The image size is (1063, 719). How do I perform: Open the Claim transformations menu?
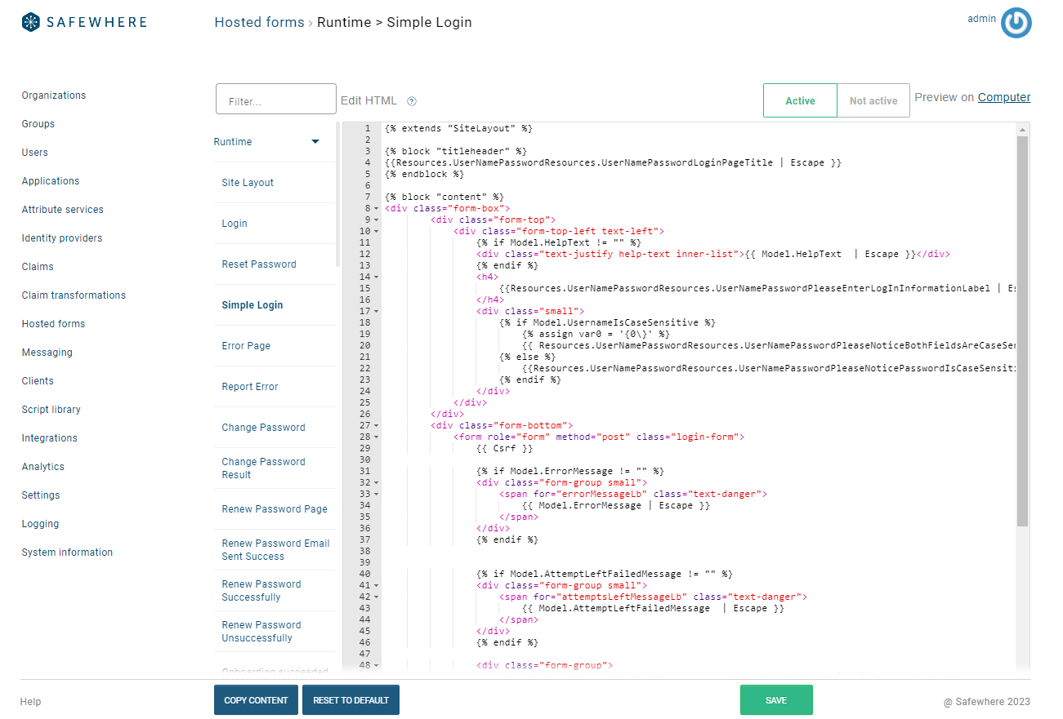[x=74, y=295]
